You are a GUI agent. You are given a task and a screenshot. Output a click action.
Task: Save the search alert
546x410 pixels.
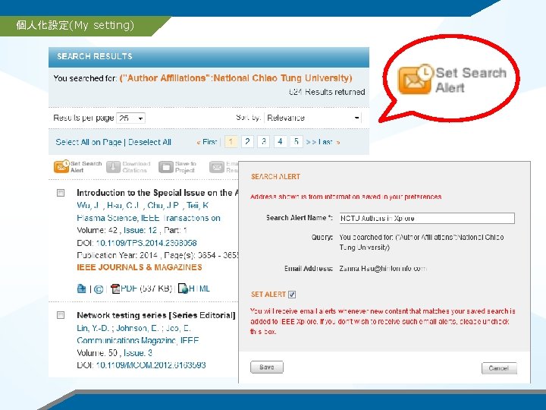tap(267, 367)
